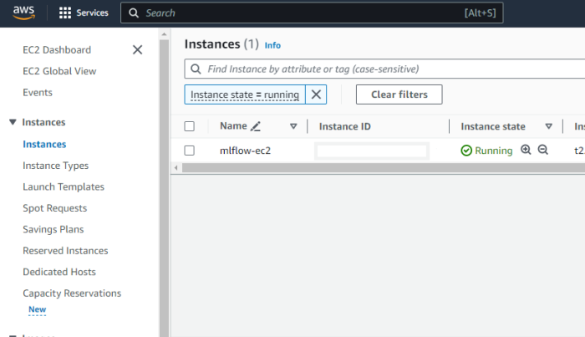The width and height of the screenshot is (585, 337).
Task: Open the Instances page link
Action: (44, 145)
